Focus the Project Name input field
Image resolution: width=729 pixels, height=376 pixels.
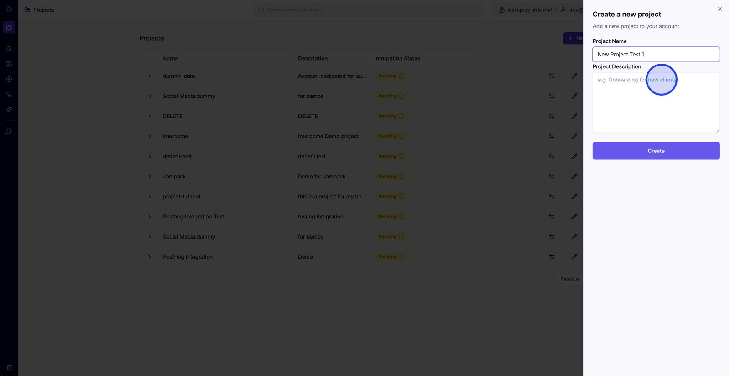tap(656, 55)
